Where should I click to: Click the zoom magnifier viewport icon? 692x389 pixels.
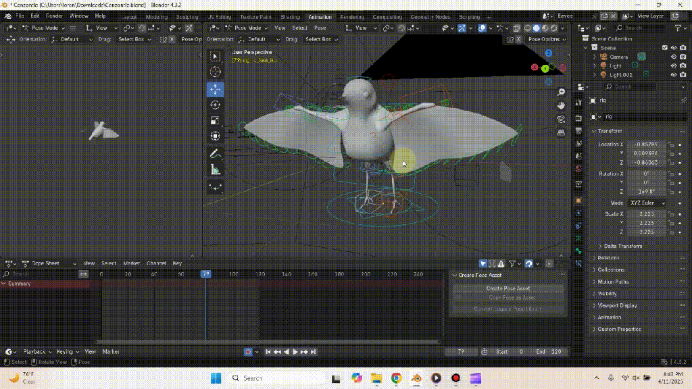(x=561, y=92)
